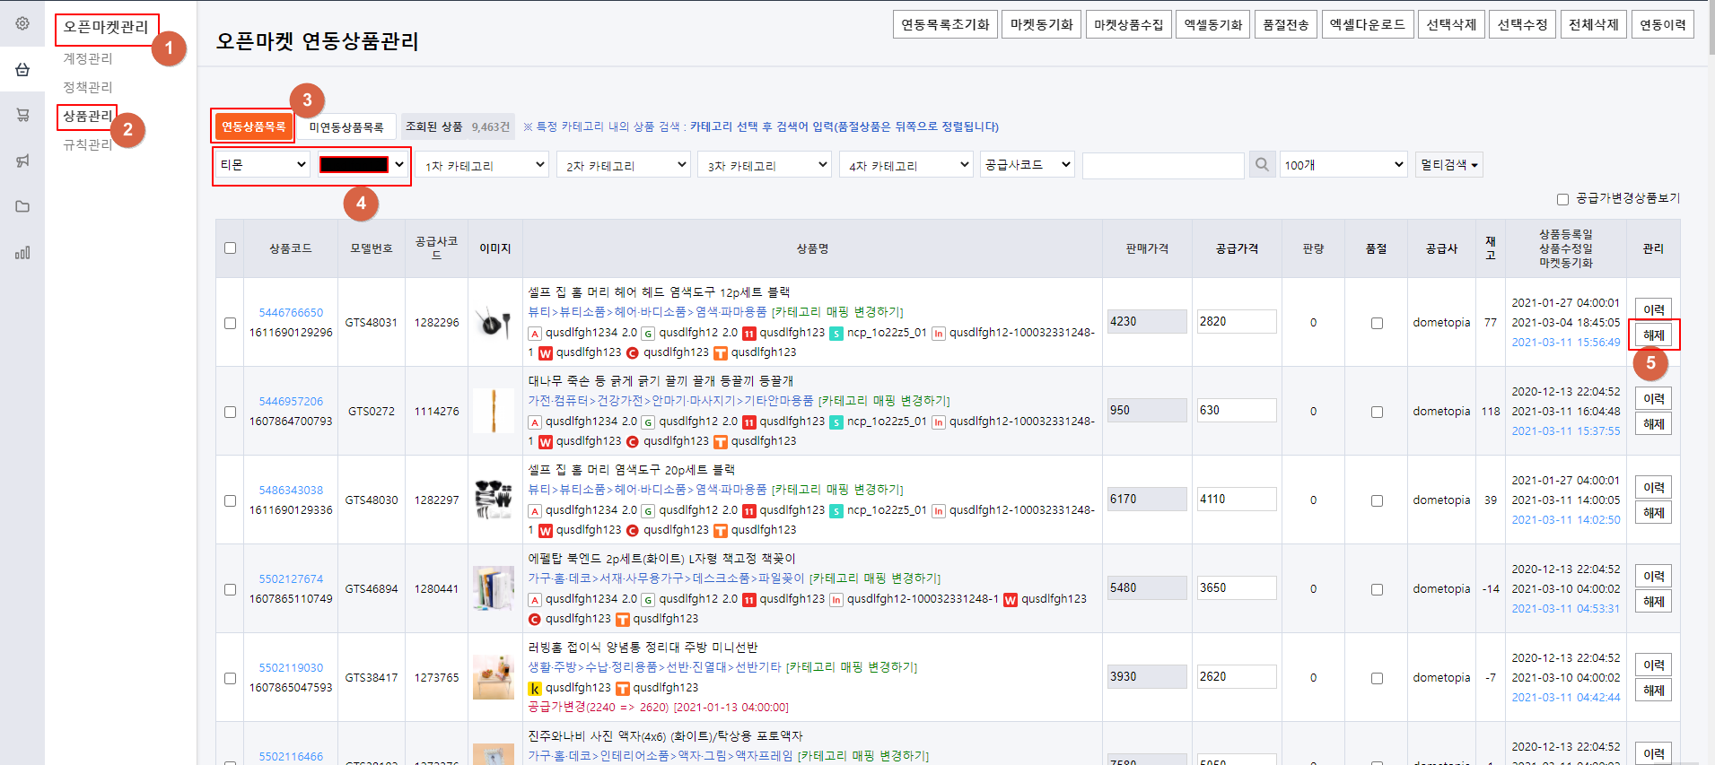
Task: Open product thumbnail for GTS38417
Action: click(x=494, y=677)
